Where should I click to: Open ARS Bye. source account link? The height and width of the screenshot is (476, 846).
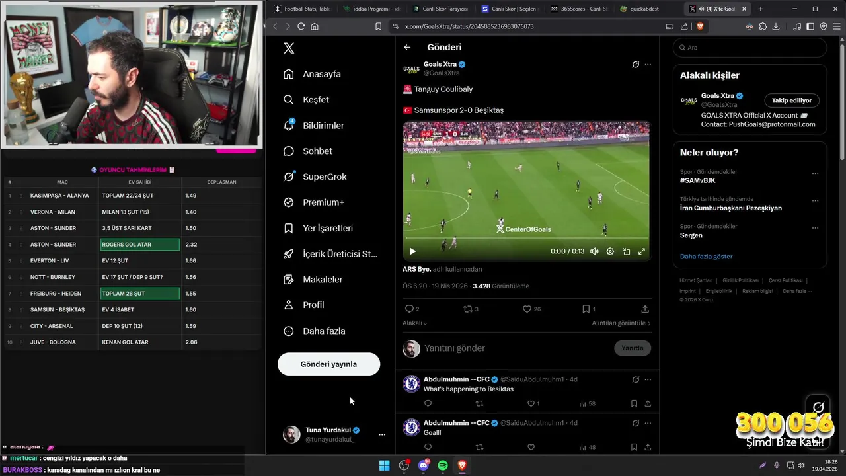click(x=416, y=269)
